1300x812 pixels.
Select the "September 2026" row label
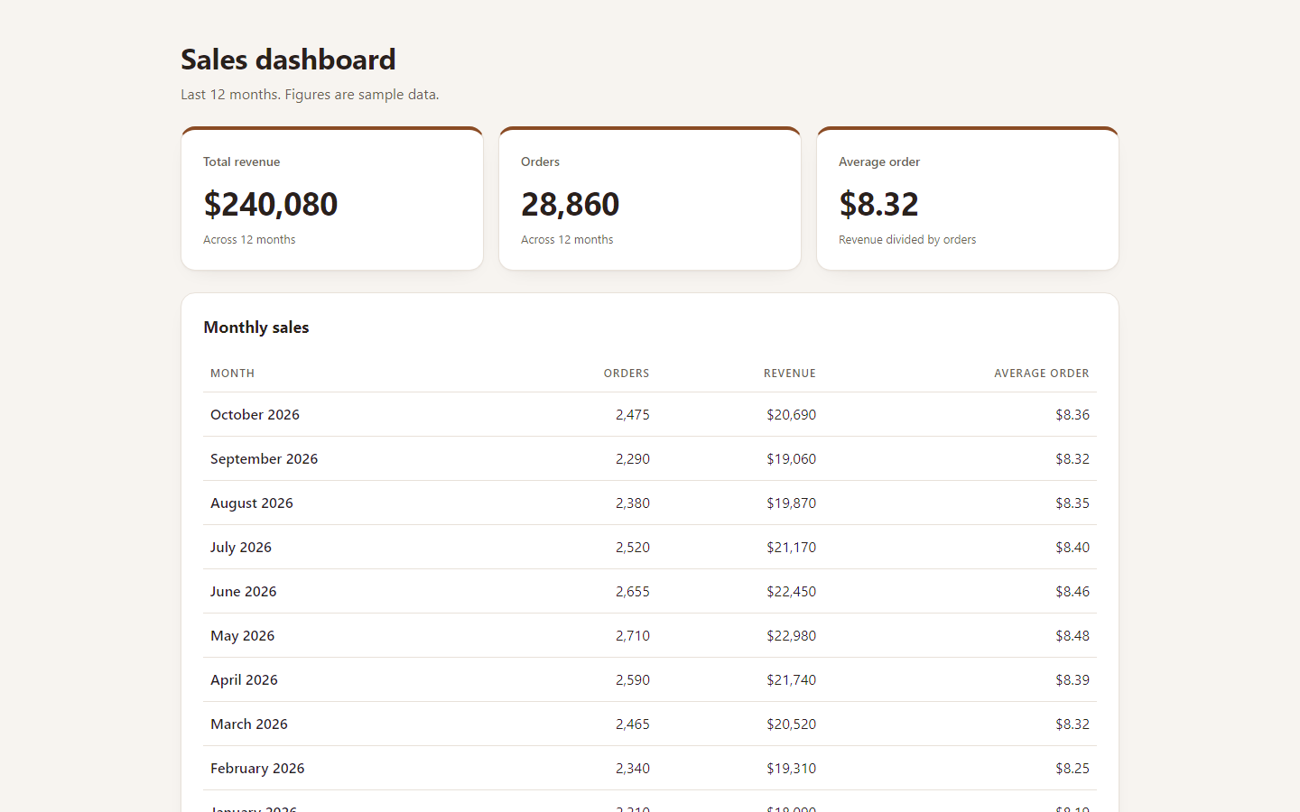(x=264, y=459)
